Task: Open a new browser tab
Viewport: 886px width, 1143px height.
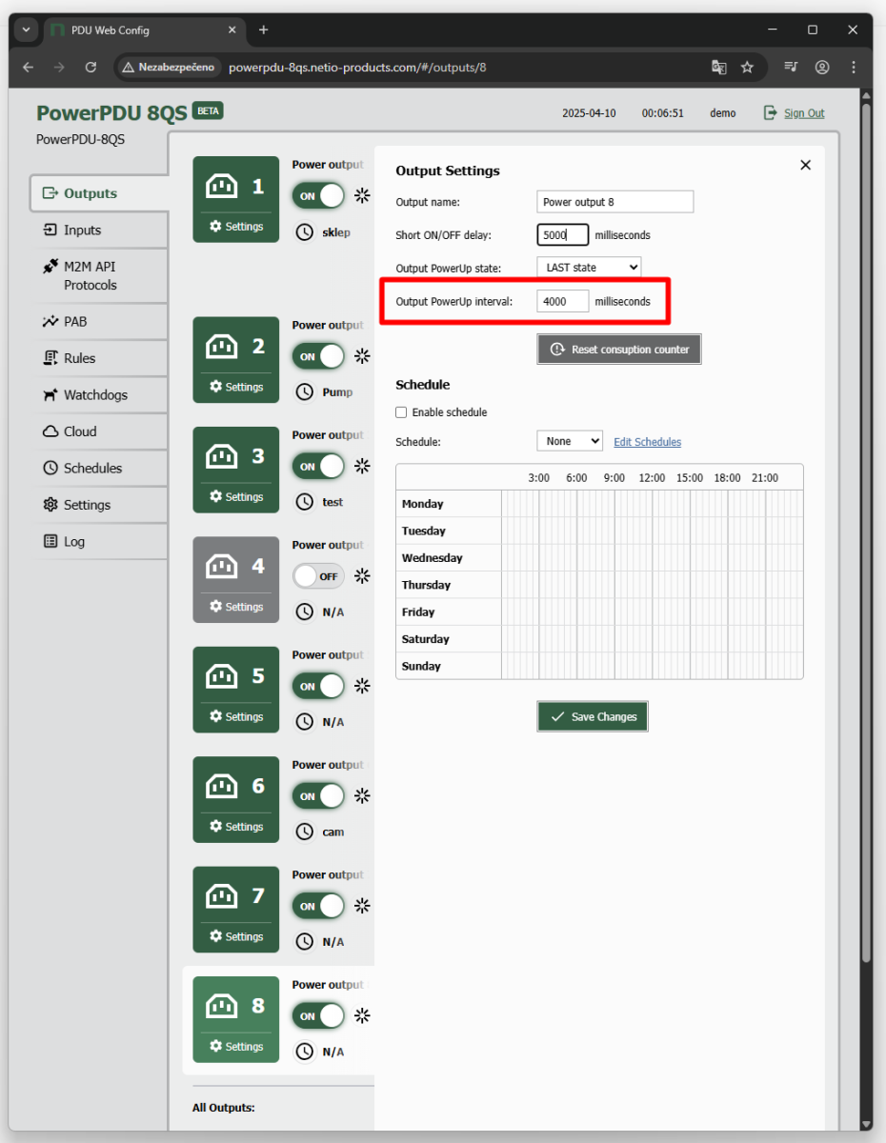Action: 264,30
